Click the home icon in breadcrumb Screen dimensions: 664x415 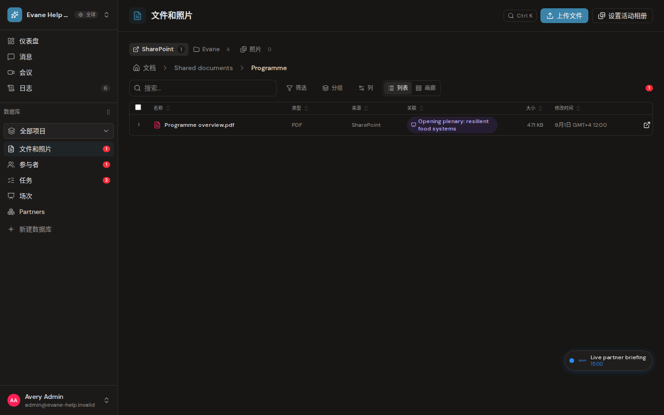136,68
